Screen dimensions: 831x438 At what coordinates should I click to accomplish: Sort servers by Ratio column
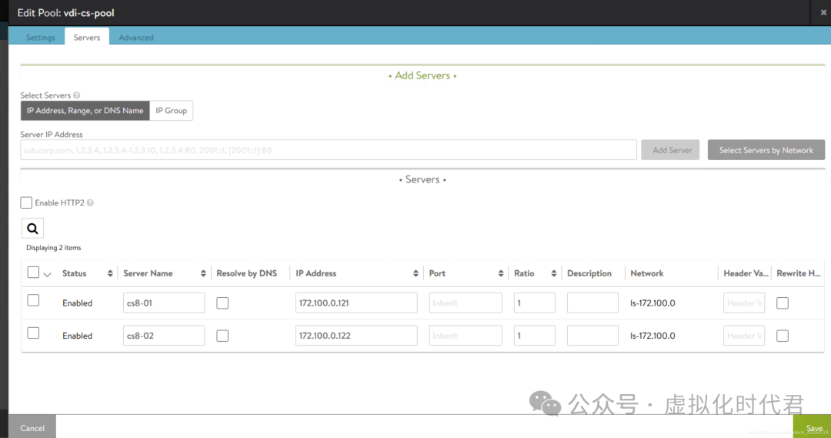pos(553,273)
